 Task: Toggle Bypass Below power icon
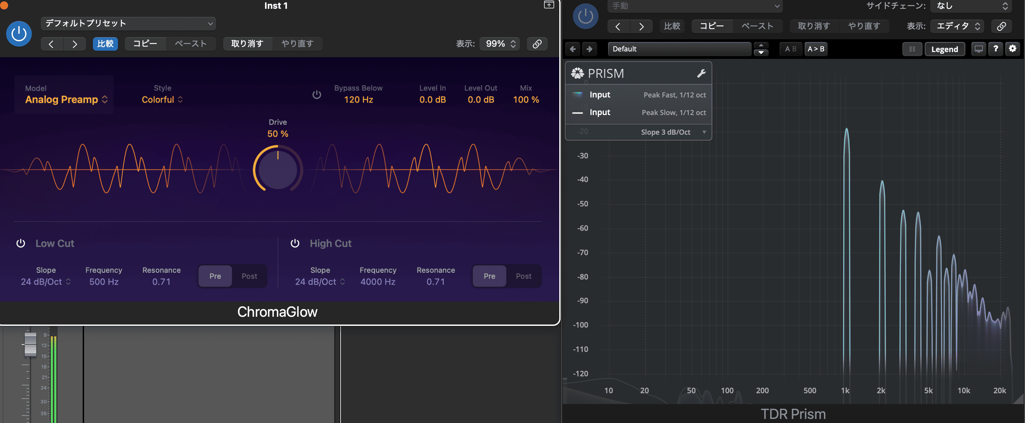[x=317, y=94]
